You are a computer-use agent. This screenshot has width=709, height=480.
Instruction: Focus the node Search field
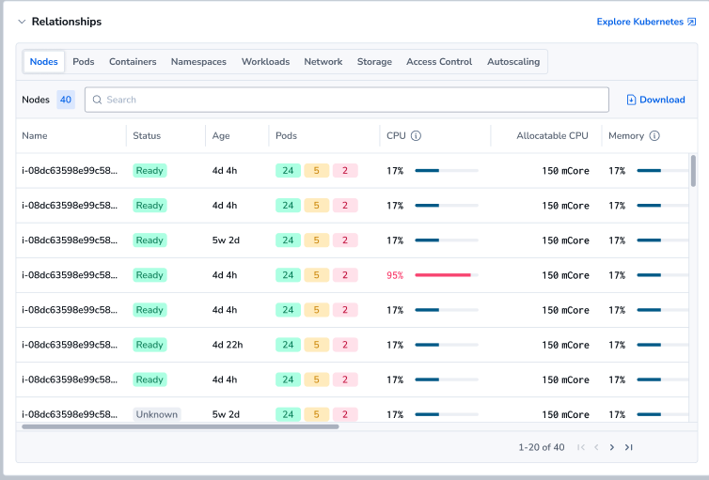(x=347, y=100)
